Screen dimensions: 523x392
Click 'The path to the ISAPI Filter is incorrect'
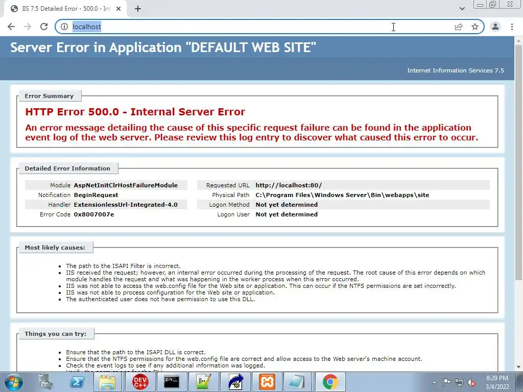coord(123,266)
